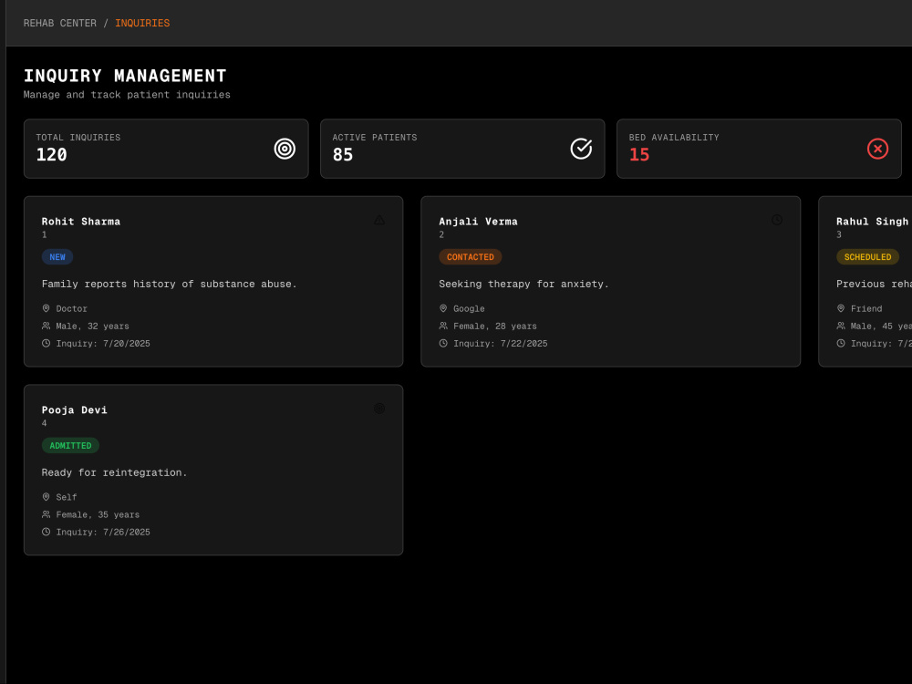Click 'Female, 28 years' text
912x684 pixels.
(495, 326)
